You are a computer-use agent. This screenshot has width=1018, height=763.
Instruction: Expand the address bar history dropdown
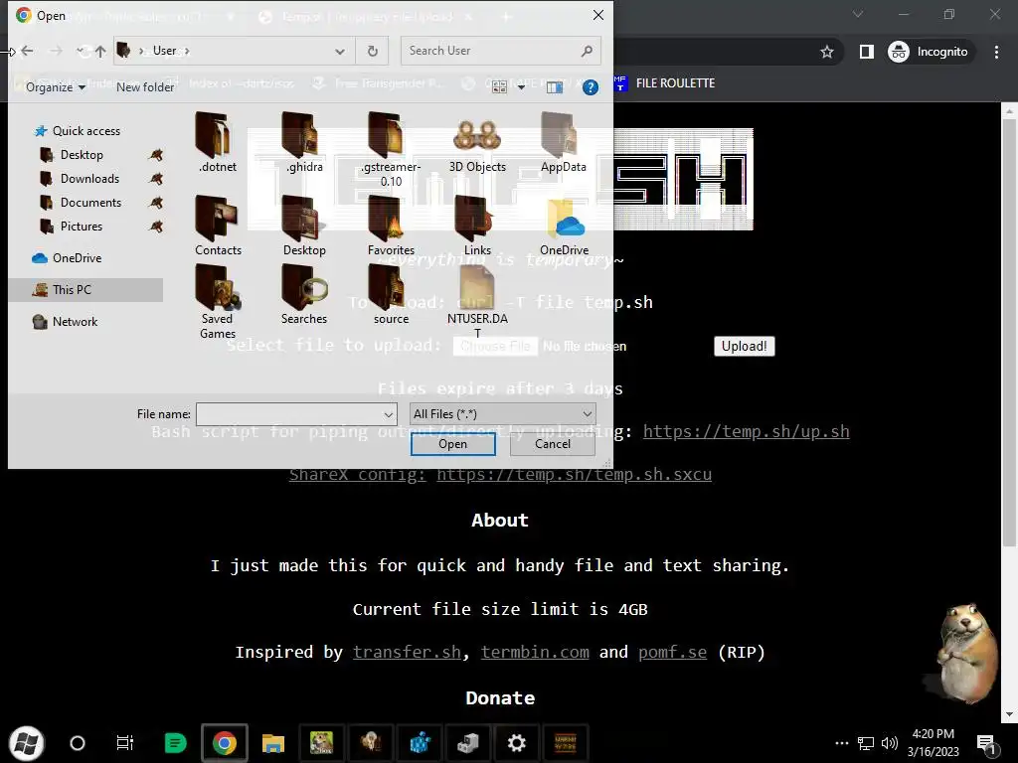(340, 51)
